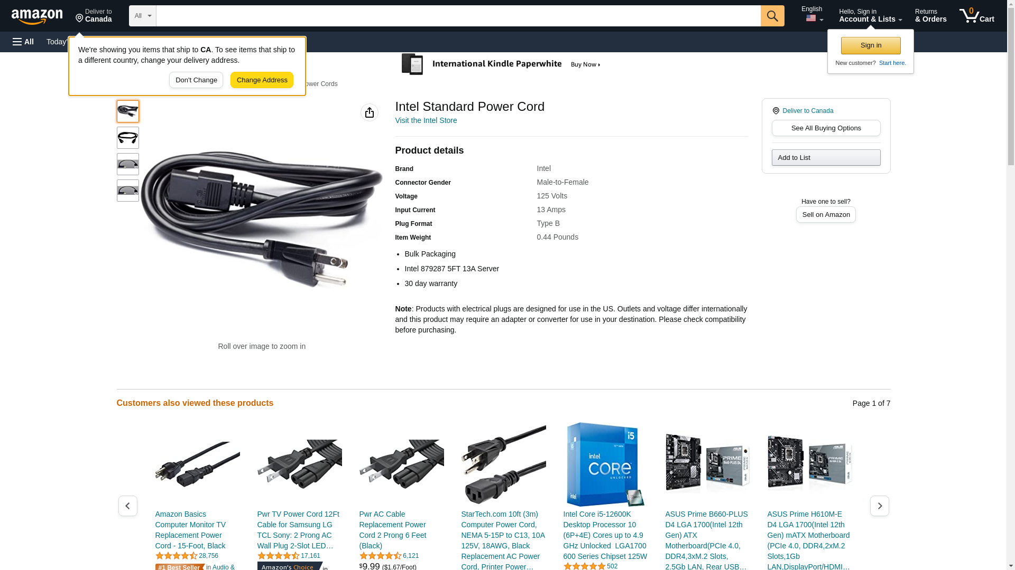The width and height of the screenshot is (1015, 570).
Task: Select second power cord thumbnail
Action: click(x=128, y=138)
